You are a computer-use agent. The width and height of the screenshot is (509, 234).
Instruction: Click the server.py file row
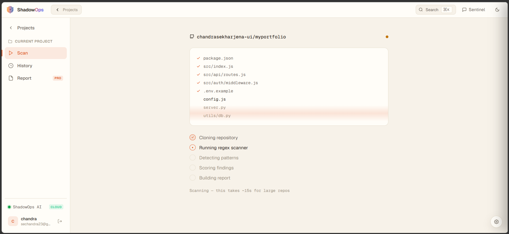289,107
